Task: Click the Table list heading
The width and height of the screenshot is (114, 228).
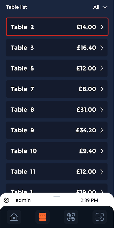Action: [x=17, y=7]
